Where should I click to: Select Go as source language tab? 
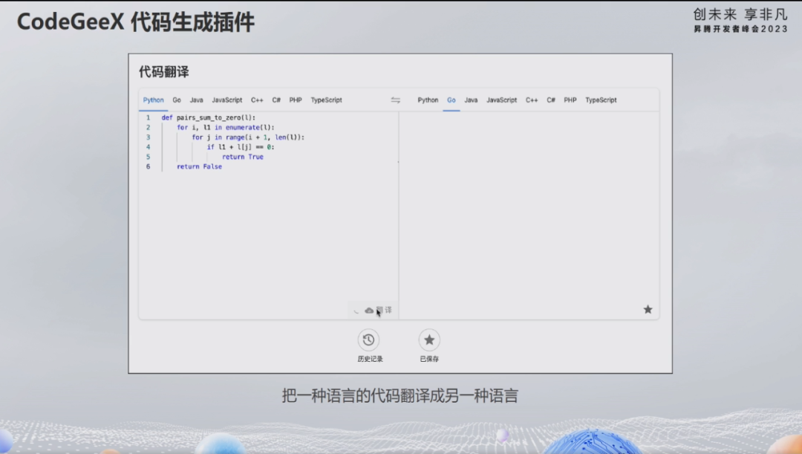[x=177, y=100]
